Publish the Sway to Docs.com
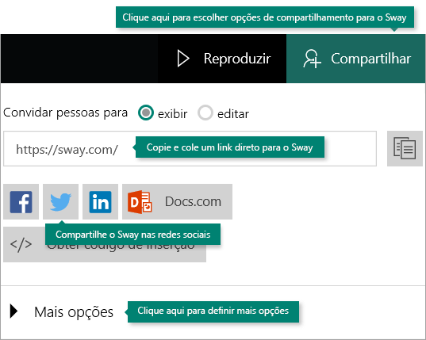This screenshot has height=340, width=426. (177, 201)
